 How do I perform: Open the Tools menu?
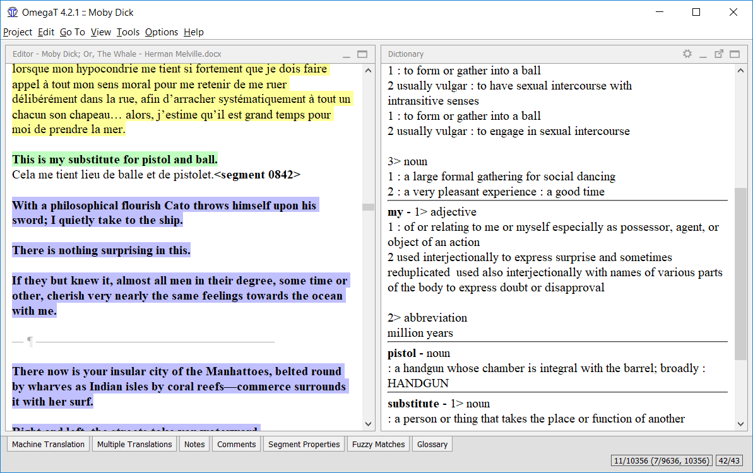pyautogui.click(x=128, y=32)
